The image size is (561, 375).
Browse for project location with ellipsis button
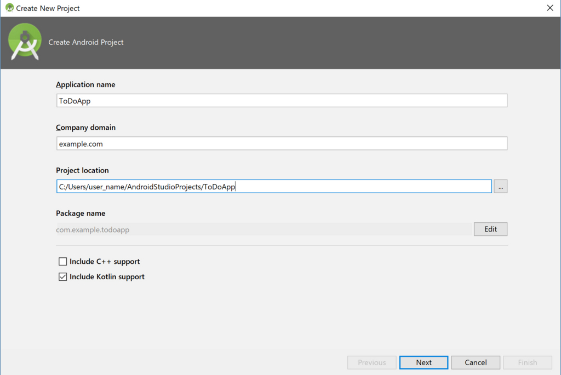point(501,187)
